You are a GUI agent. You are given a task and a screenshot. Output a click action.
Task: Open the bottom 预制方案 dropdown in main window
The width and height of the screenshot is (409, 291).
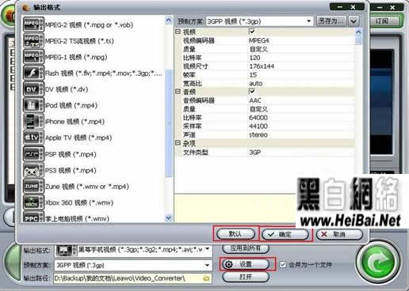208,265
